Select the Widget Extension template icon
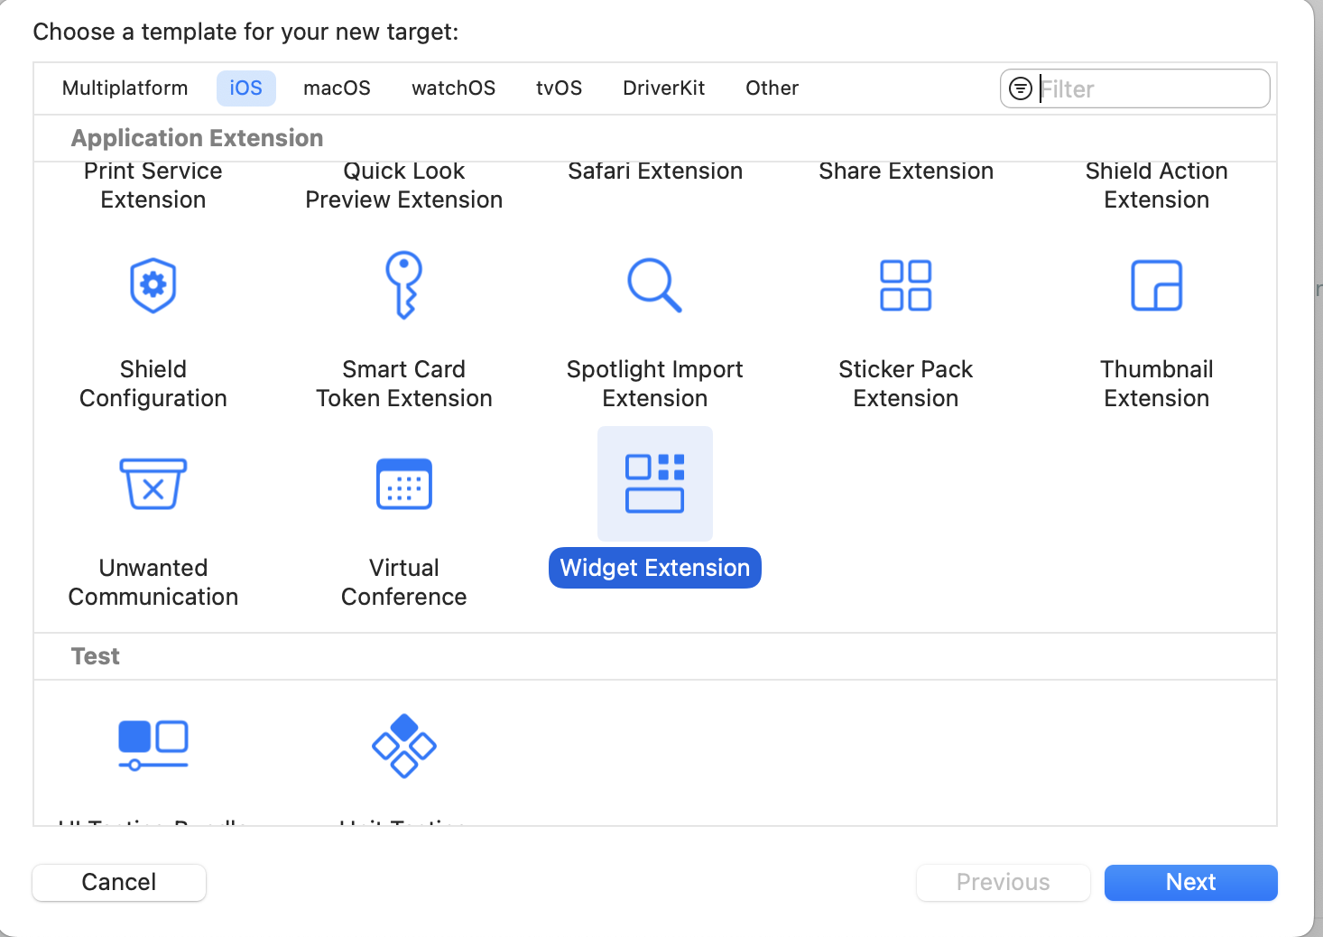The width and height of the screenshot is (1323, 937). tap(654, 484)
